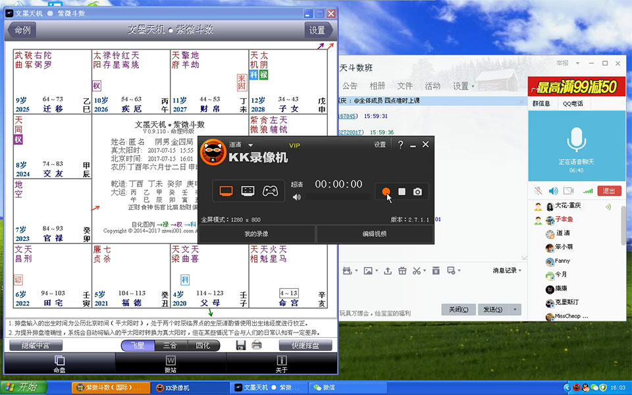The image size is (632, 395).
Task: Select the 迁移 palace label
Action: click(x=53, y=109)
